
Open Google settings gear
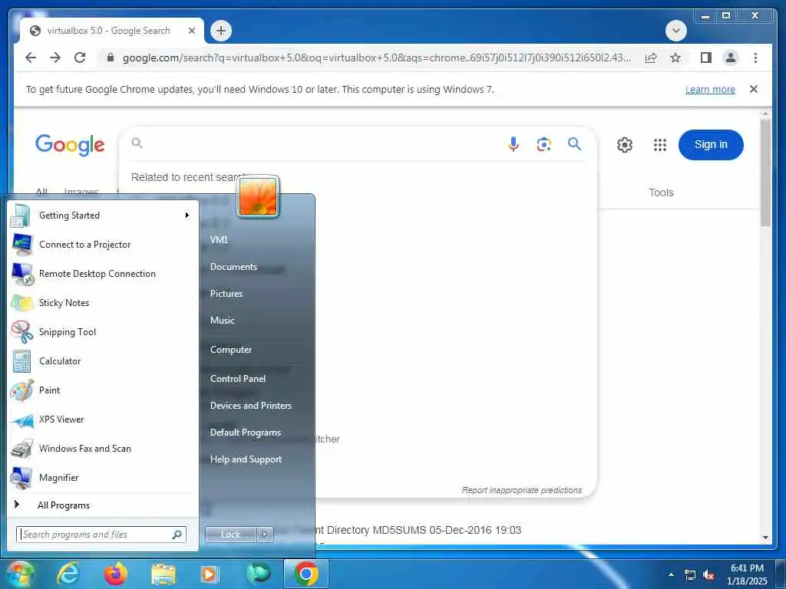tap(625, 145)
